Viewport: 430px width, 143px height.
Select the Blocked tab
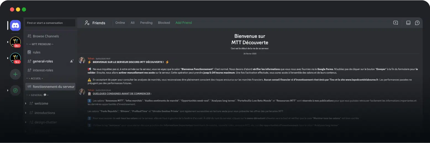pos(164,23)
